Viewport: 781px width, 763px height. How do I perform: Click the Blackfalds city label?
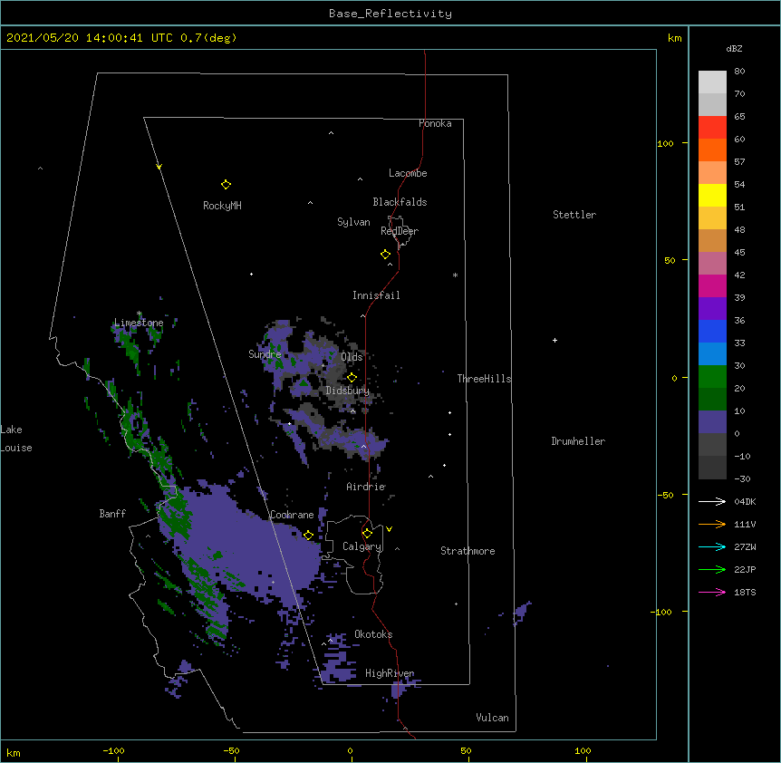tap(400, 202)
